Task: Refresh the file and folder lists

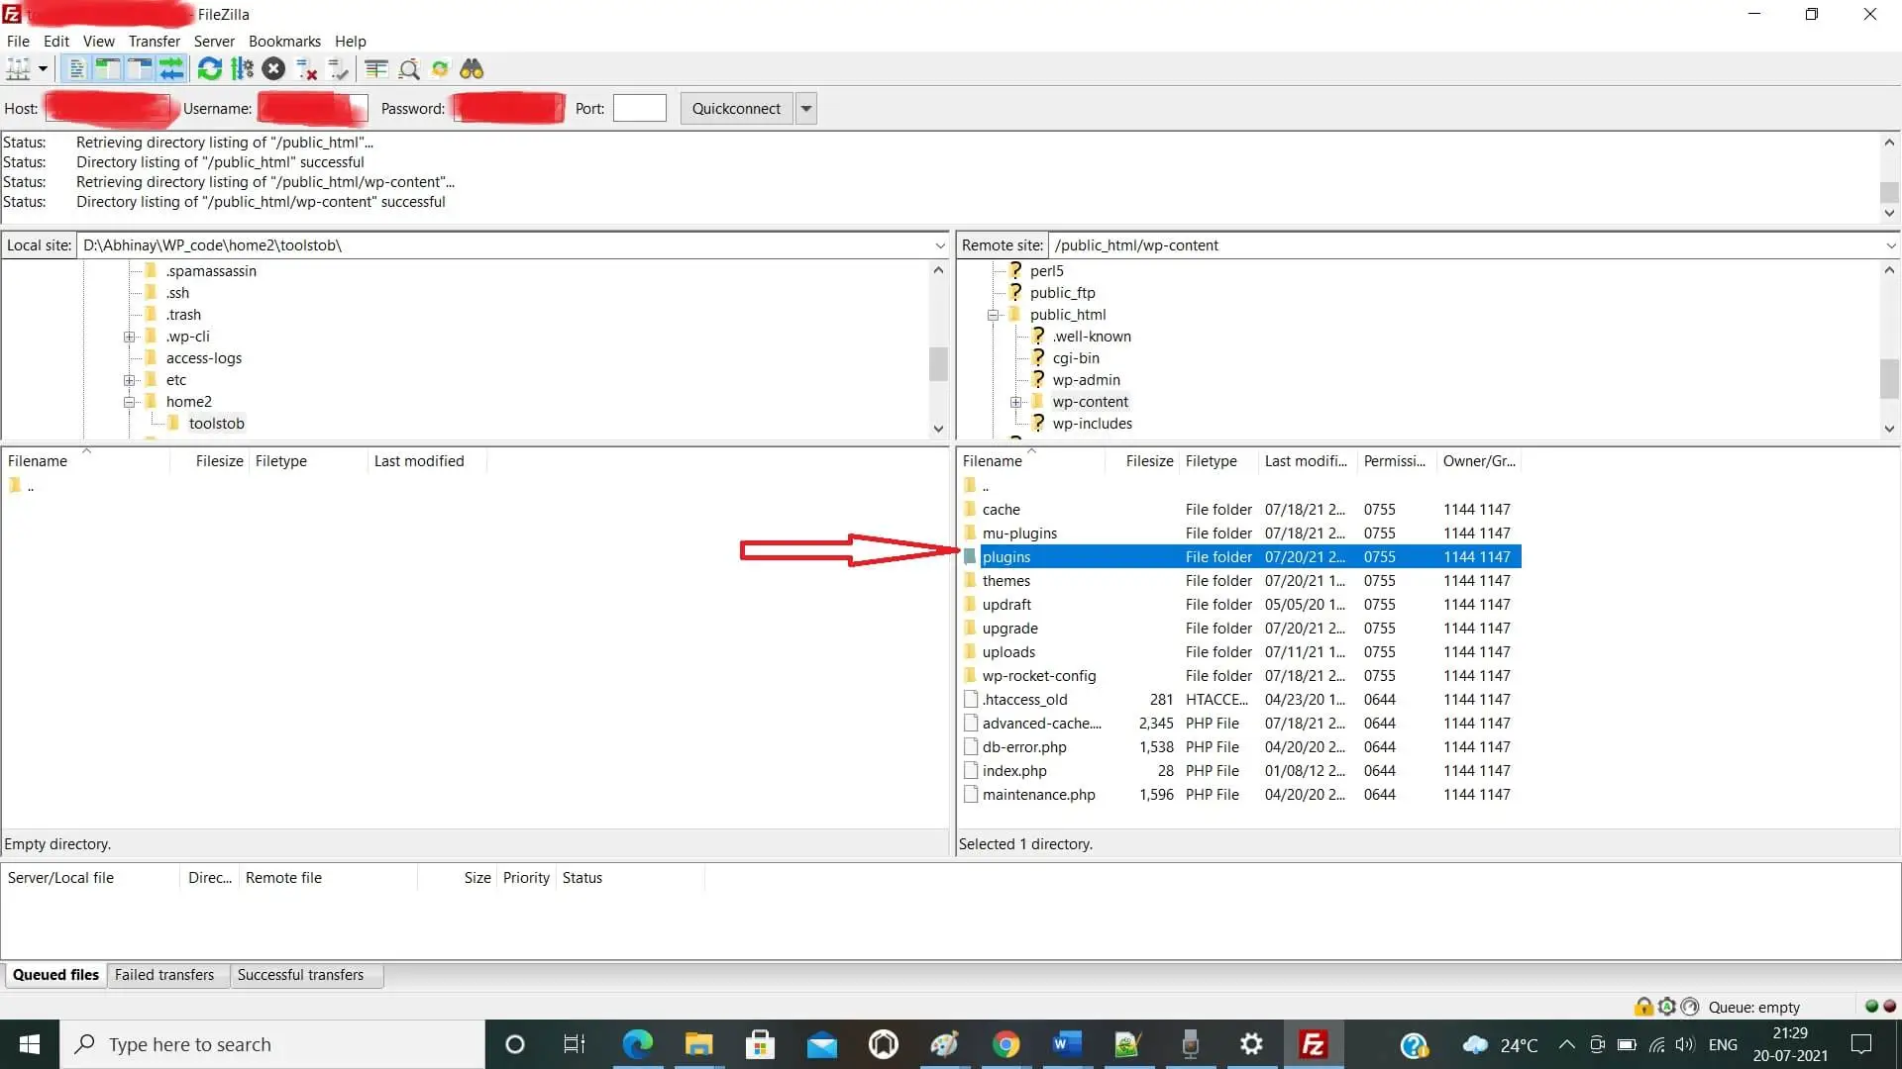Action: [x=209, y=69]
